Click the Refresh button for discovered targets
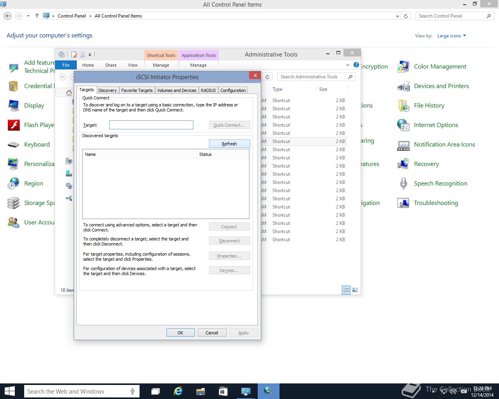Screen dimensions: 499x399 (x=229, y=144)
